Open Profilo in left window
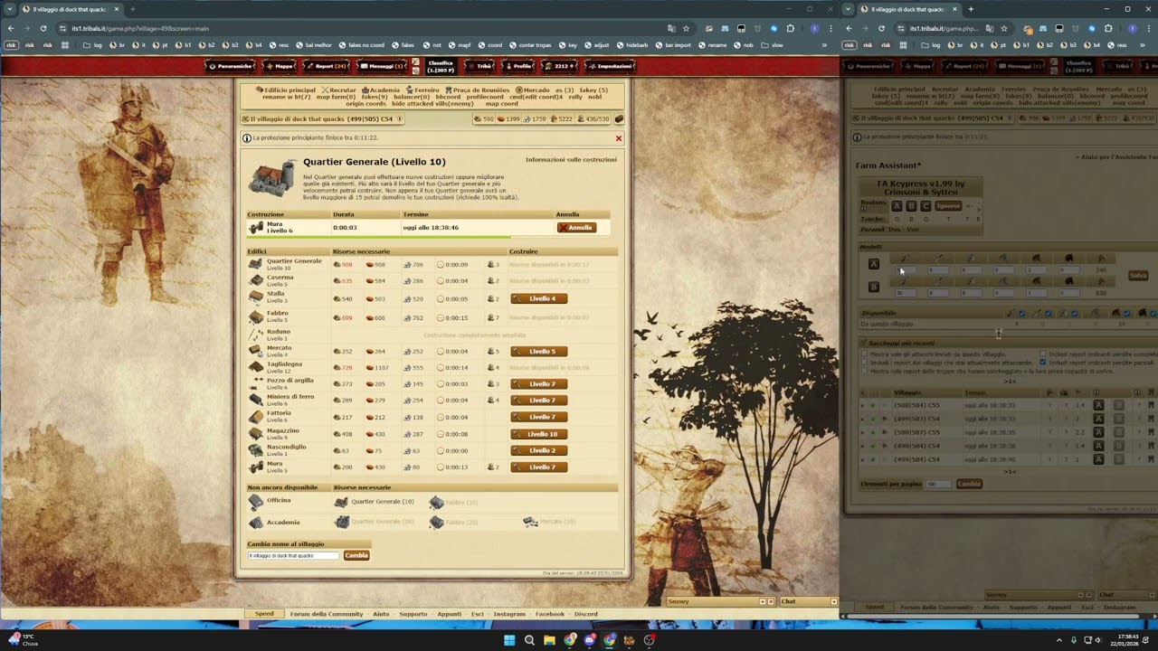 (x=518, y=66)
